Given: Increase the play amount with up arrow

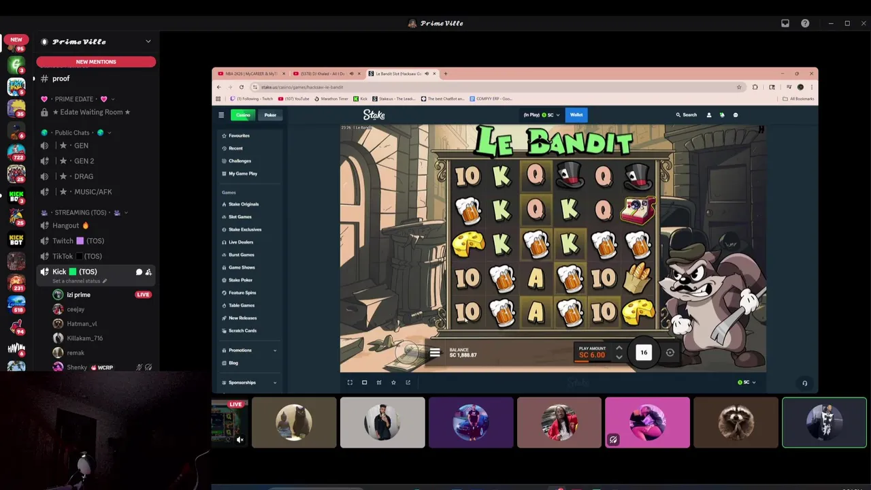Looking at the screenshot, I should click(x=619, y=348).
